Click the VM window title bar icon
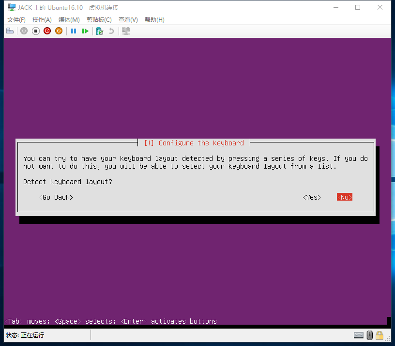 (11, 8)
